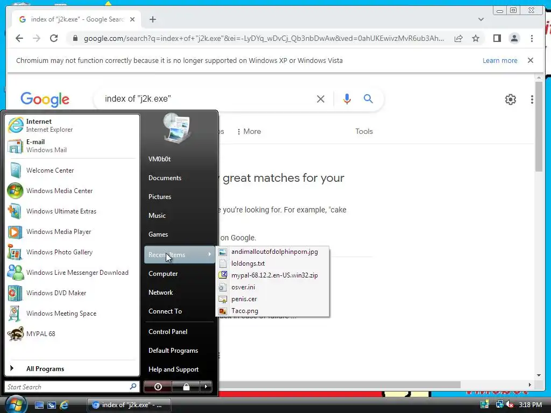Image resolution: width=551 pixels, height=413 pixels.
Task: Open Windows Live Messenger Download
Action: pos(72,273)
